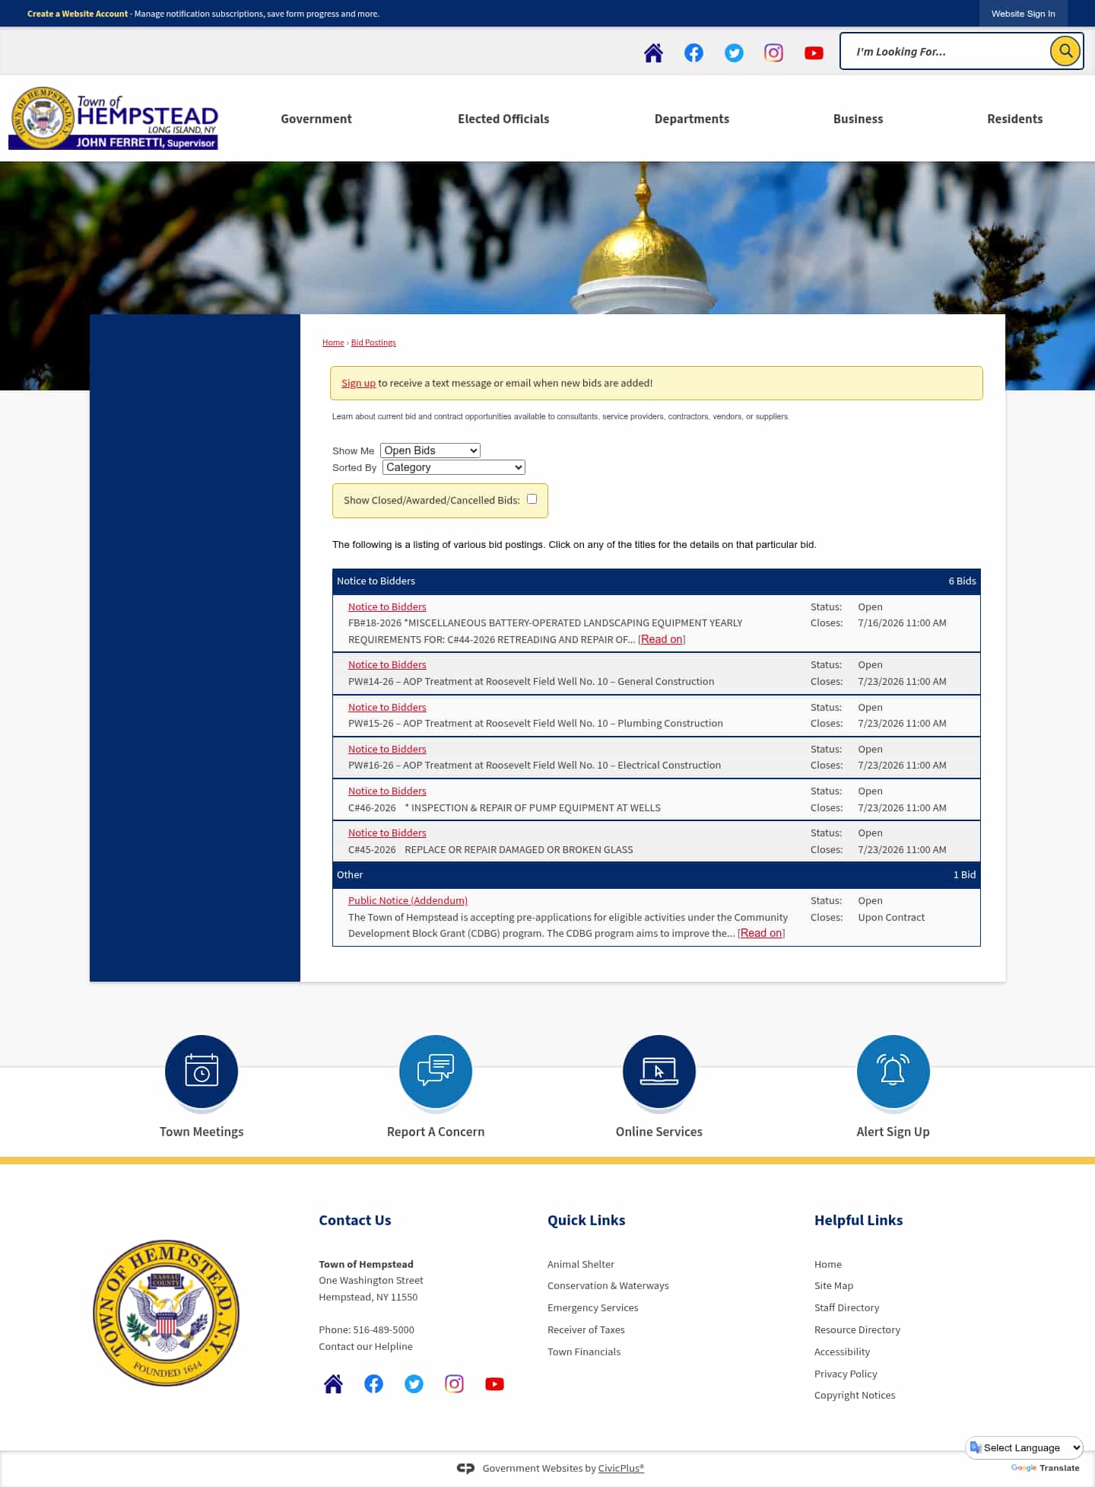
Task: Open the Show Me Open Bids dropdown
Action: click(x=430, y=451)
